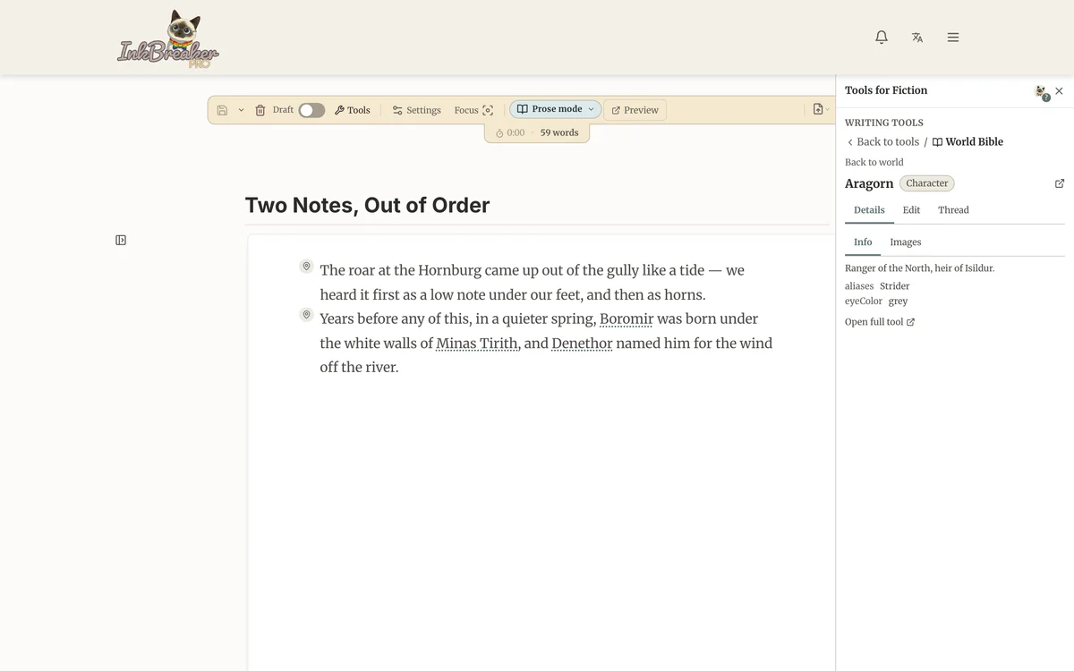The image size is (1074, 671).
Task: Switch to the Details tab
Action: 869,210
